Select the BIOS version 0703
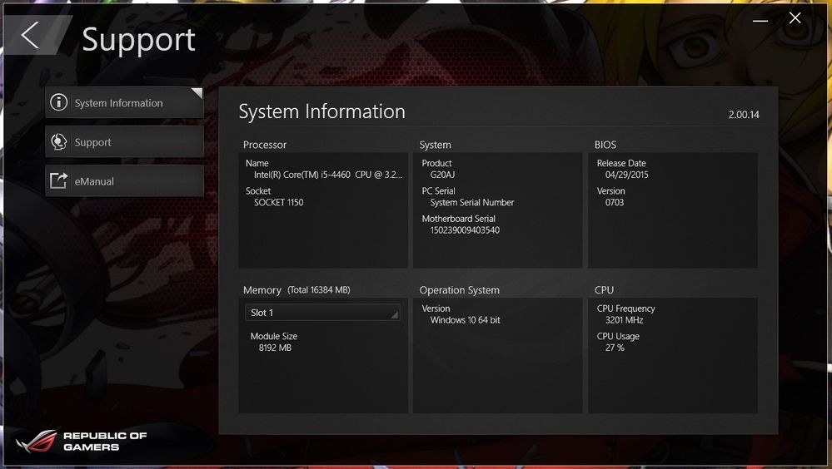 click(615, 202)
